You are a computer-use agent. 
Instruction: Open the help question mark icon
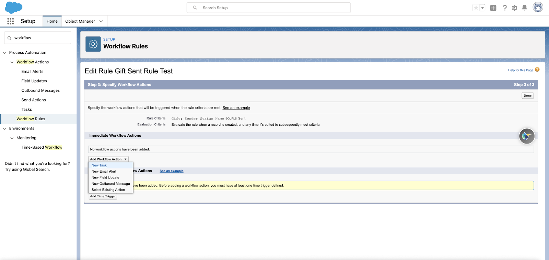point(505,8)
